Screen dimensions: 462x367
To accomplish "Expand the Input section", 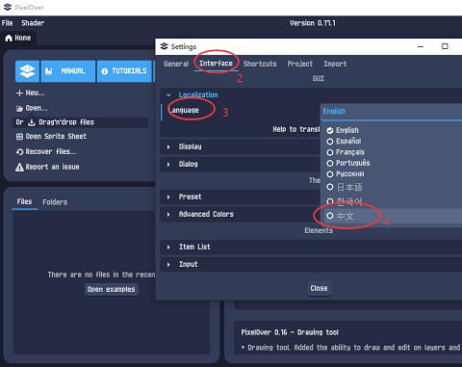I will tap(168, 265).
